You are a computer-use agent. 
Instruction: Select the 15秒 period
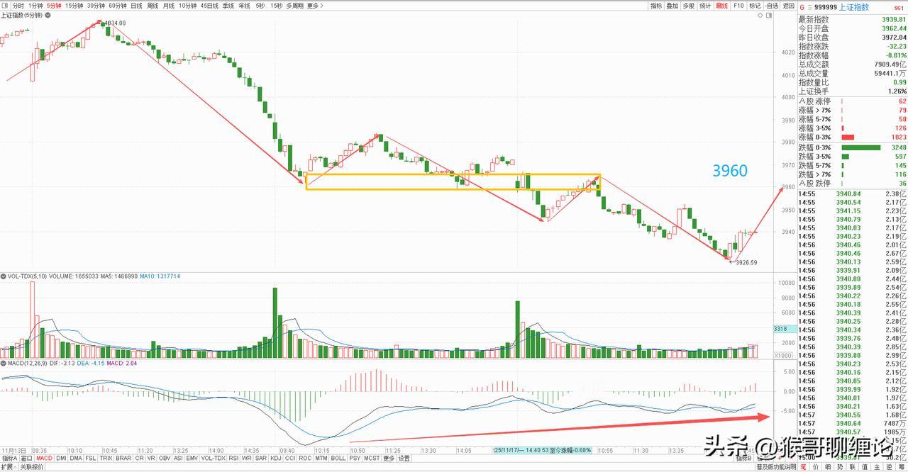277,6
